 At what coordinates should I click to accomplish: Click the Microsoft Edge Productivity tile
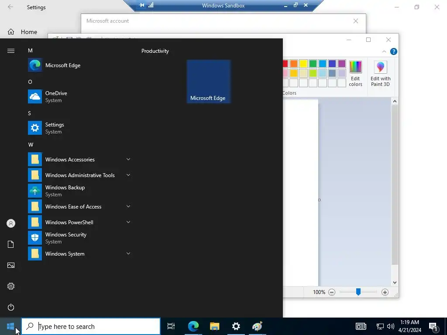click(x=209, y=82)
